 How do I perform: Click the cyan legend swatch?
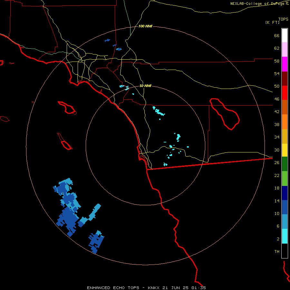(285, 236)
